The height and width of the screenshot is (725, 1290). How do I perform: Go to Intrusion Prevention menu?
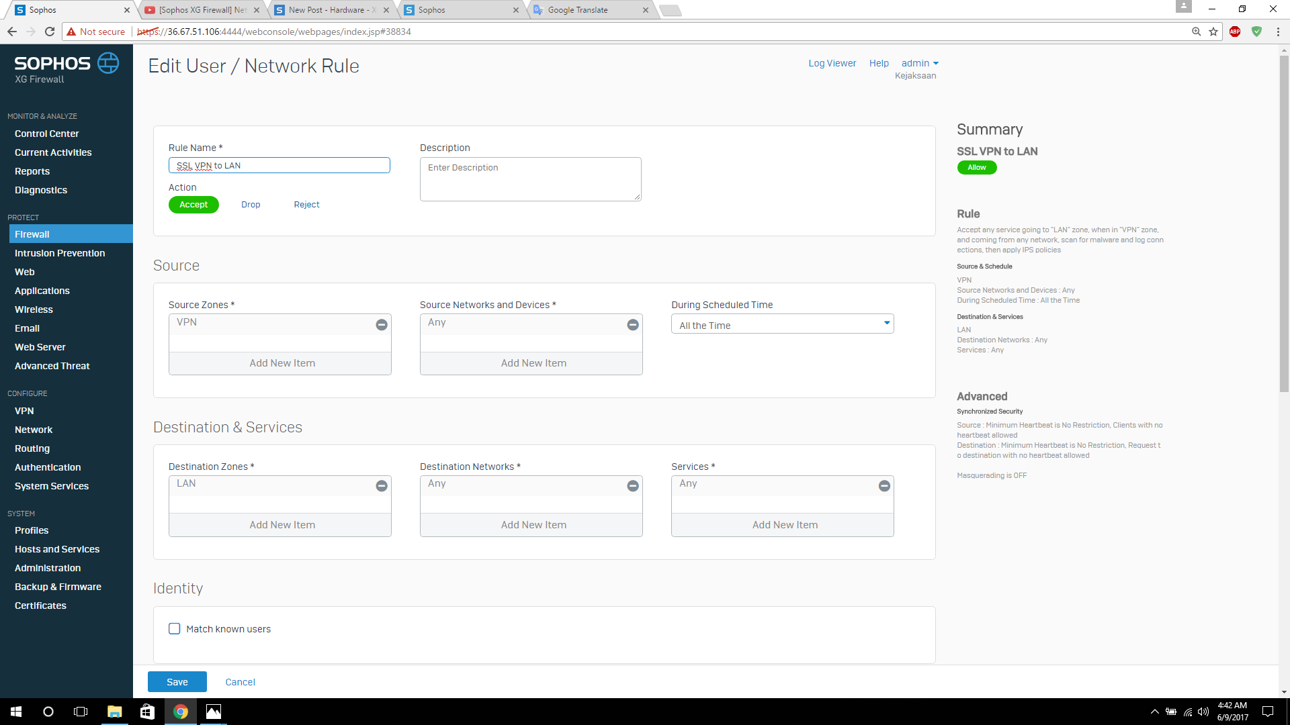(x=60, y=253)
